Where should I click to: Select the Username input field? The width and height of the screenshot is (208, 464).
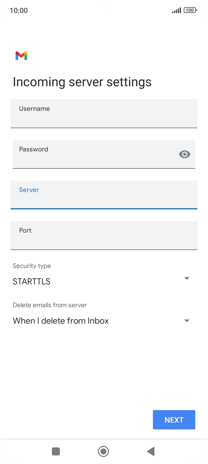[x=104, y=114]
